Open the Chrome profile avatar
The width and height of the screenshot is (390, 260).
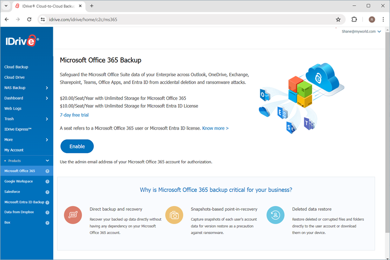pos(372,19)
